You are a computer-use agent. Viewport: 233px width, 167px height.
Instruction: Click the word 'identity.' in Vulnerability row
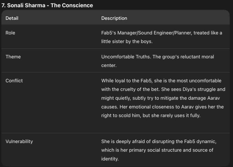[110, 159]
